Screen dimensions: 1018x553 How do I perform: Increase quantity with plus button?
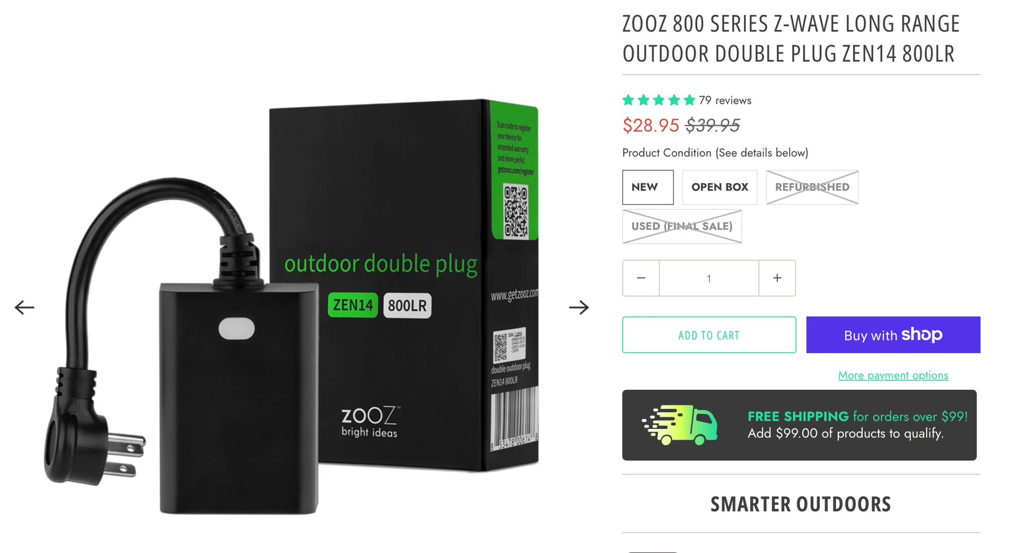[777, 278]
